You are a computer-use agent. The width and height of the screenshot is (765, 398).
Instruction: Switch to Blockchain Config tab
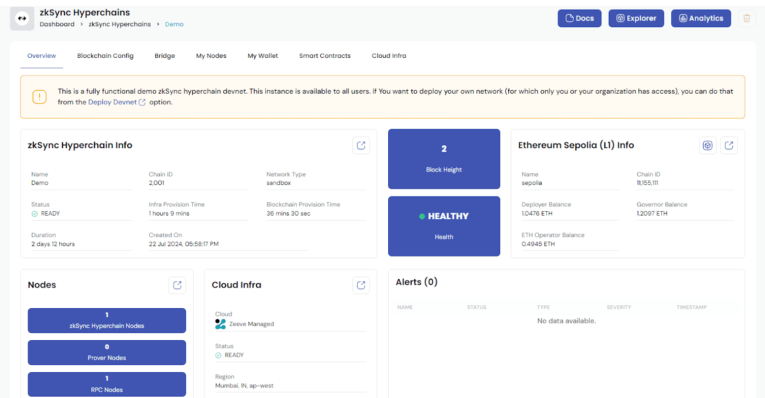tap(105, 56)
